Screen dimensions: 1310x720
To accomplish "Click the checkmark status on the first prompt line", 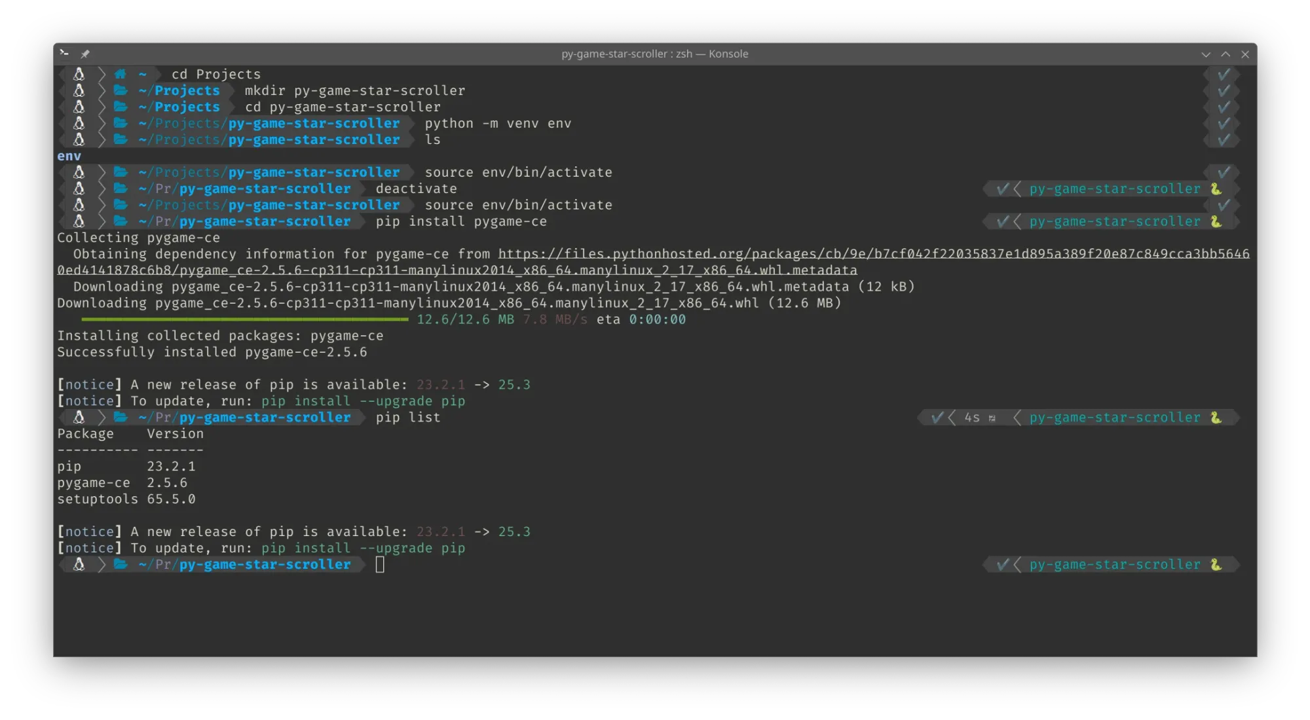I will [1224, 74].
